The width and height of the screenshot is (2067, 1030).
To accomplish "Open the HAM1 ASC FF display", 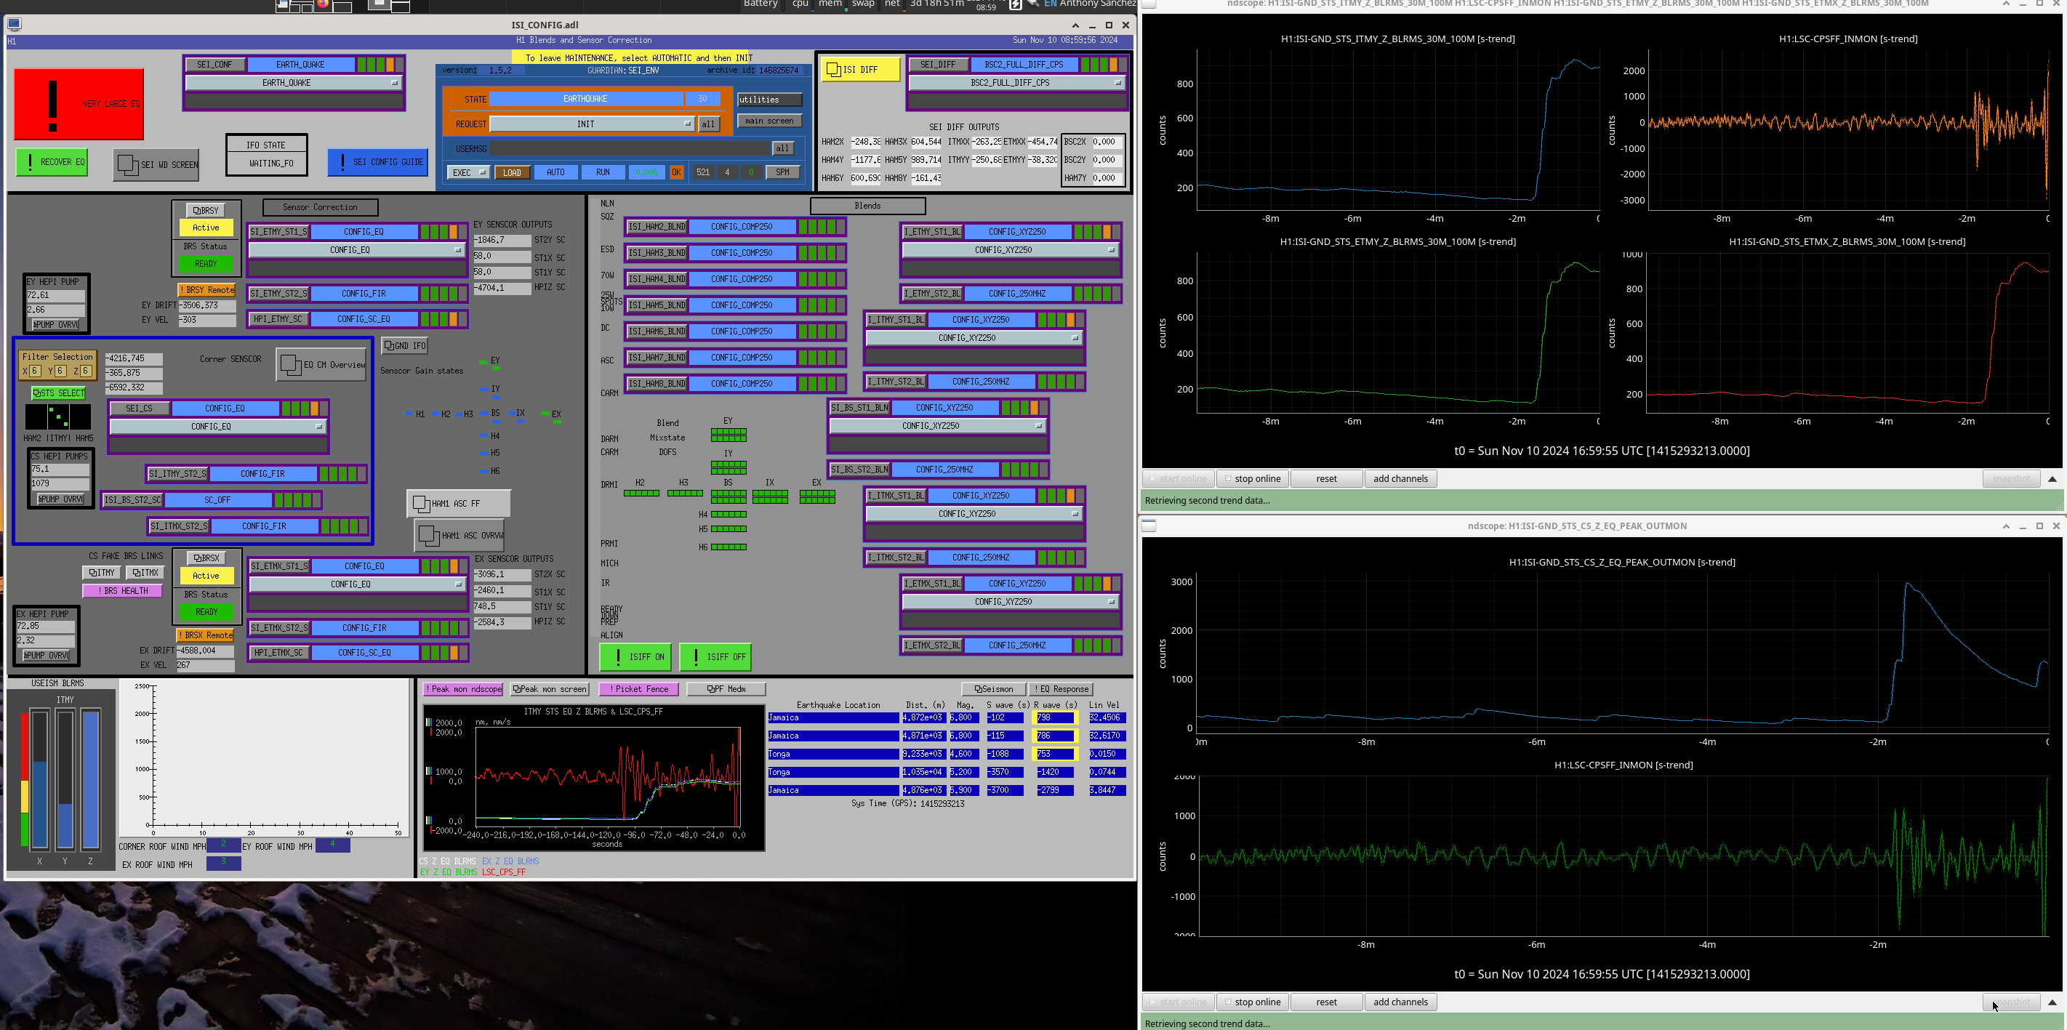I will coord(458,504).
